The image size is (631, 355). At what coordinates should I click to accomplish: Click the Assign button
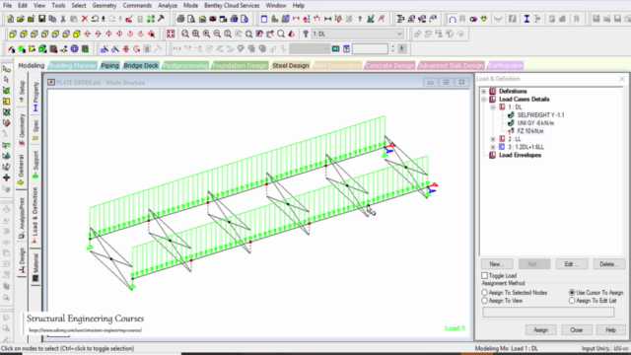point(541,330)
